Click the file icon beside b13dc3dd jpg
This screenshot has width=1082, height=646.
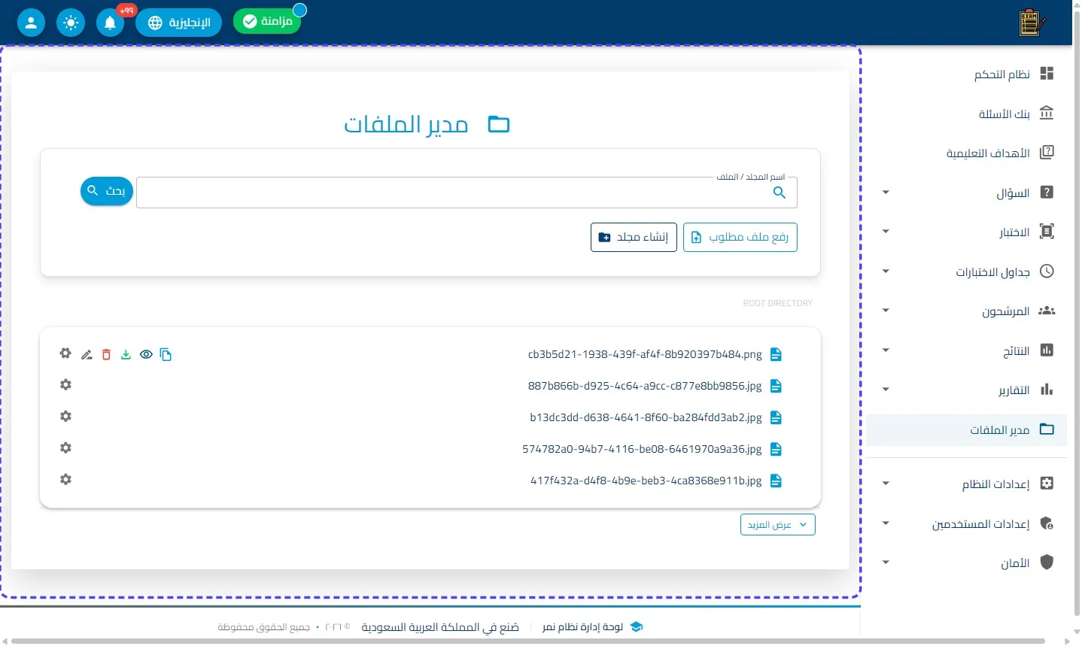(776, 417)
